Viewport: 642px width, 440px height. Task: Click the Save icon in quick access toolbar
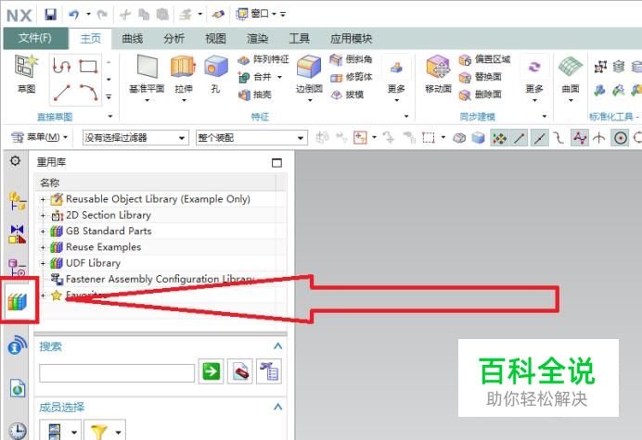coord(50,15)
